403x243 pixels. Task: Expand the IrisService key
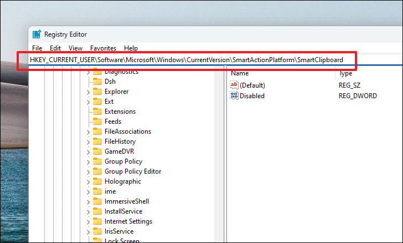point(88,232)
